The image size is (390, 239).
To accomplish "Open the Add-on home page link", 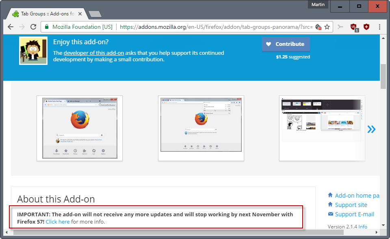I will tap(357, 196).
